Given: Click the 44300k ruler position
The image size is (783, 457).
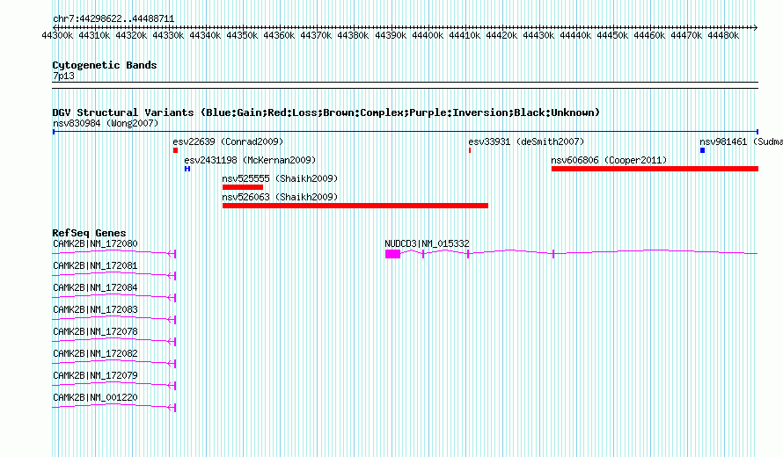Looking at the screenshot, I should coord(57,35).
